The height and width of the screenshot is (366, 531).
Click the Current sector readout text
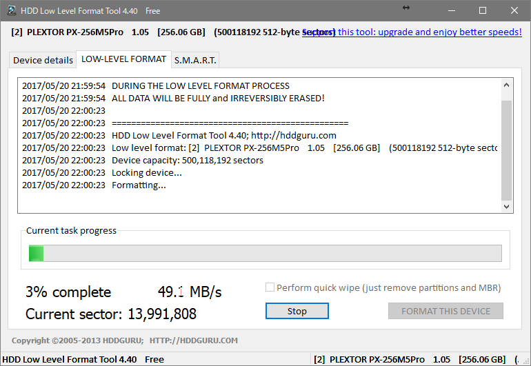tap(110, 314)
